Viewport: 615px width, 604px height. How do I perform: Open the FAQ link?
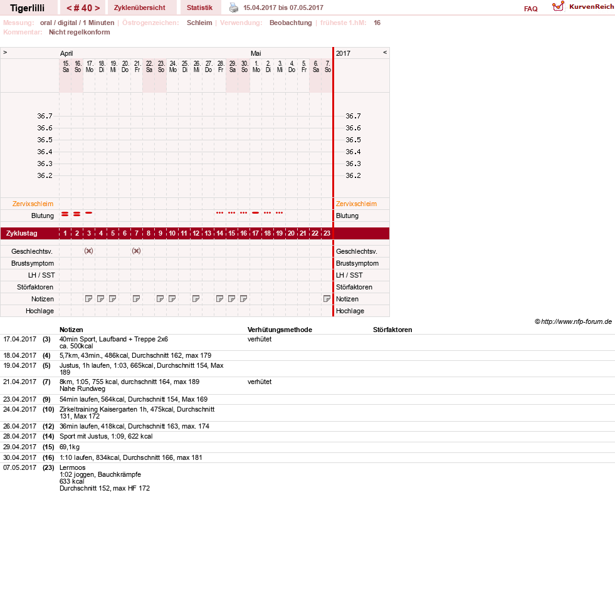tap(530, 9)
